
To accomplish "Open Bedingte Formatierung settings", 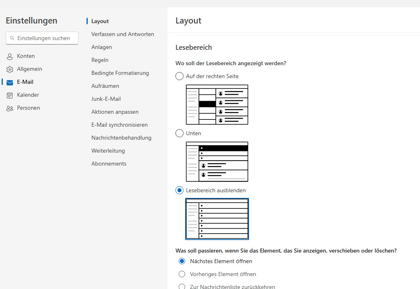I will (120, 73).
